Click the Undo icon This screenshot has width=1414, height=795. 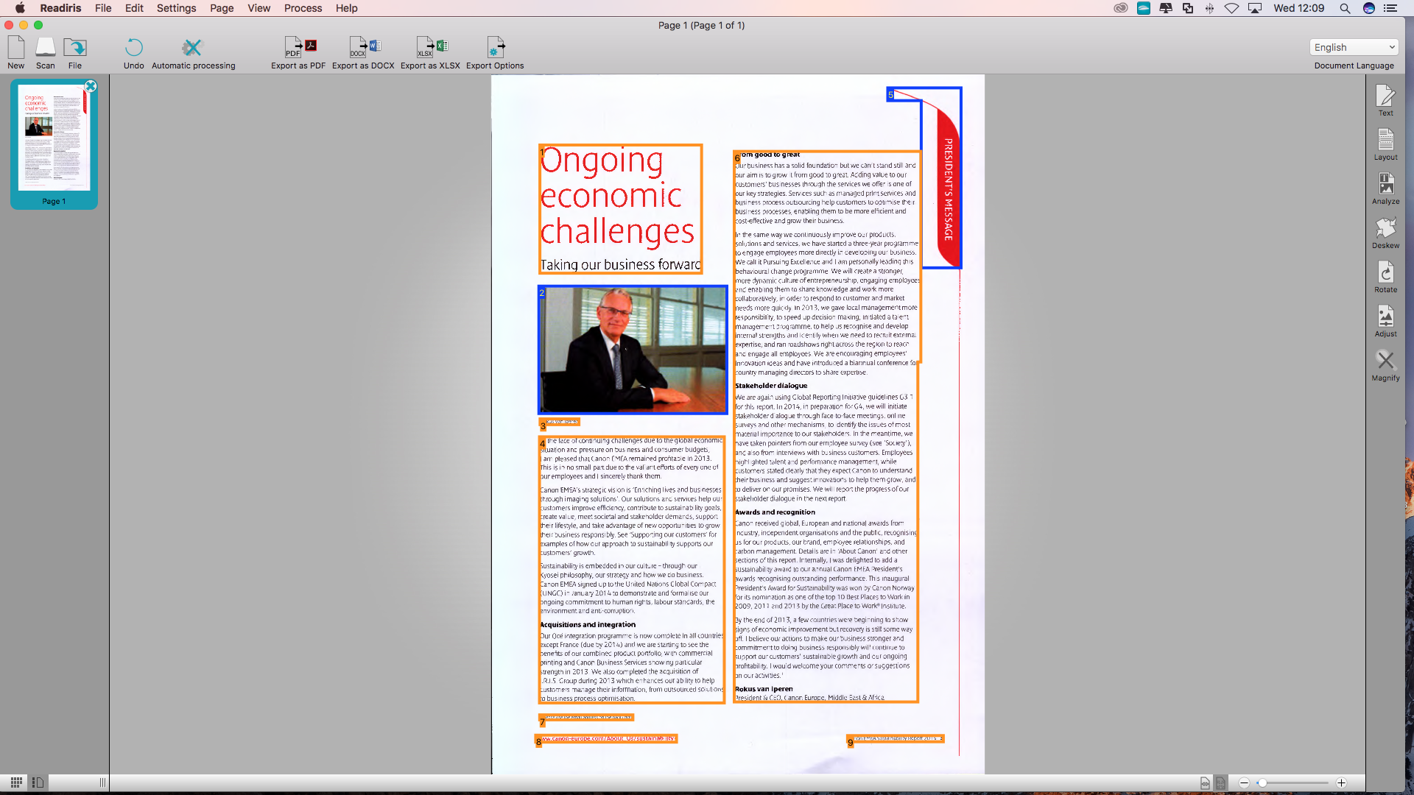tap(134, 49)
